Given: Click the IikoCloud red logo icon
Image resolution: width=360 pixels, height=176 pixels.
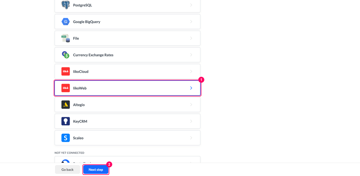Looking at the screenshot, I should click(x=65, y=71).
